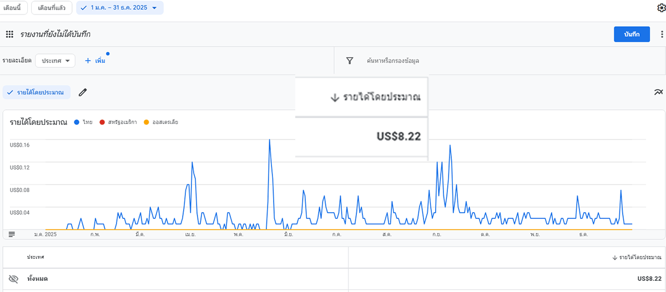Toggle visibility of the ทั้งหมด row
Image resolution: width=666 pixels, height=292 pixels.
14,279
